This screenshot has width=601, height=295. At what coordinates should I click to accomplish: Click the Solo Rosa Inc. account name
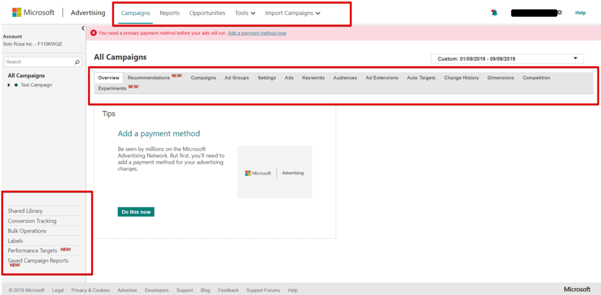click(32, 44)
